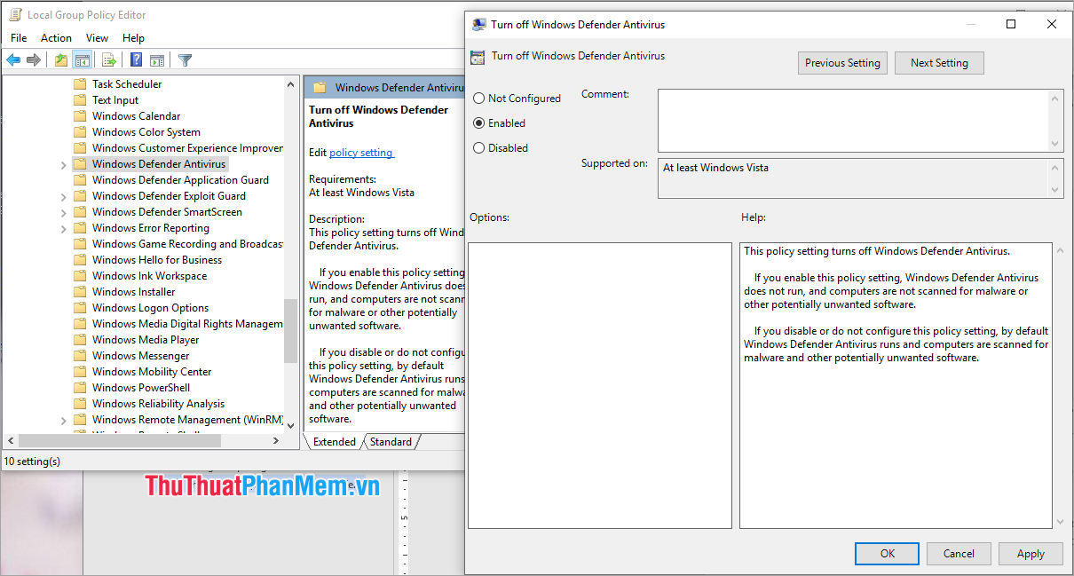The width and height of the screenshot is (1074, 576).
Task: Click the policy setting link
Action: coord(361,152)
